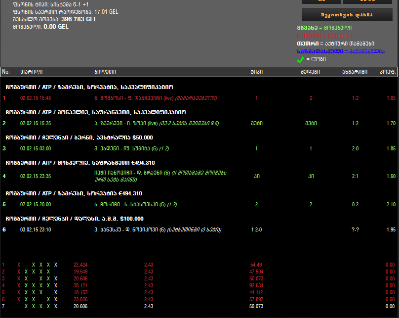Click the white payout 50.073 in system row 7
Viewport: 399px width, 318px height.
coord(256,306)
